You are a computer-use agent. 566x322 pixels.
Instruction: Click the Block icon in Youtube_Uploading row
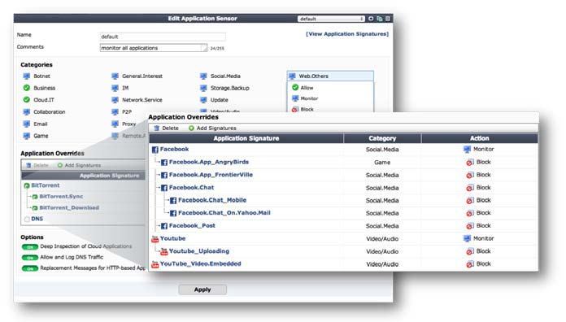[x=469, y=251]
